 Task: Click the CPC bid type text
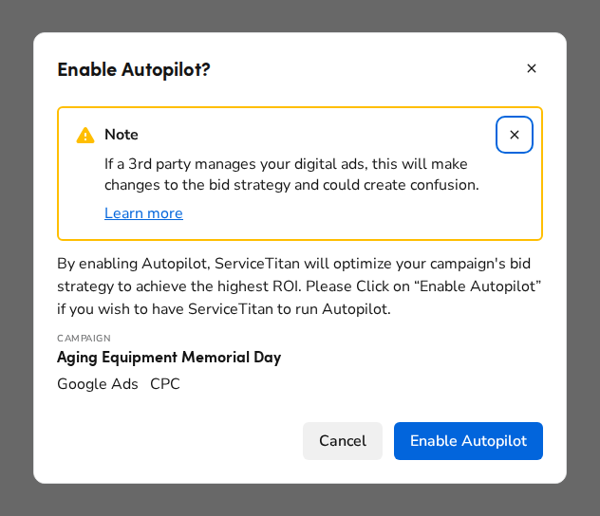coord(165,384)
